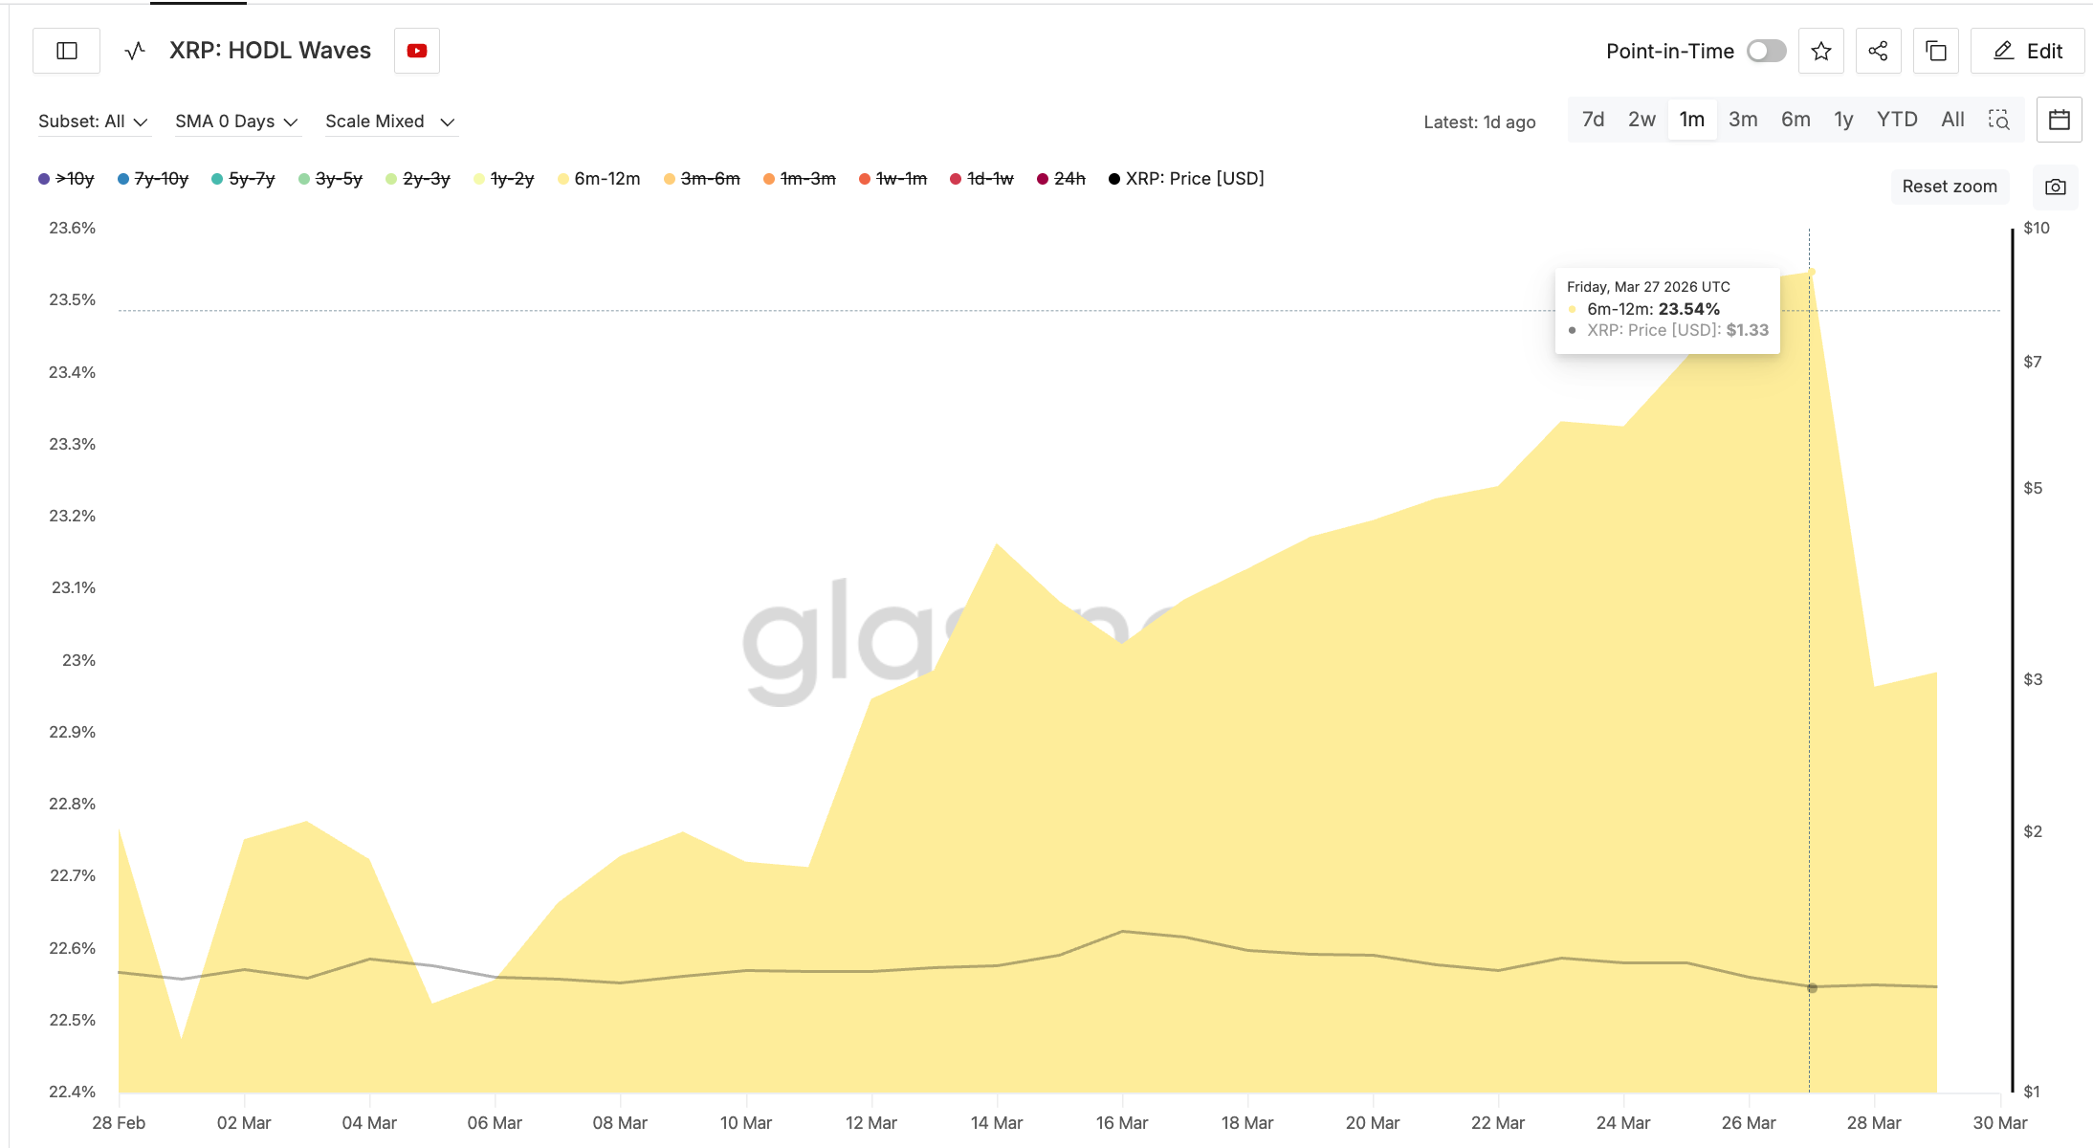Click the Edit button

tap(2028, 51)
